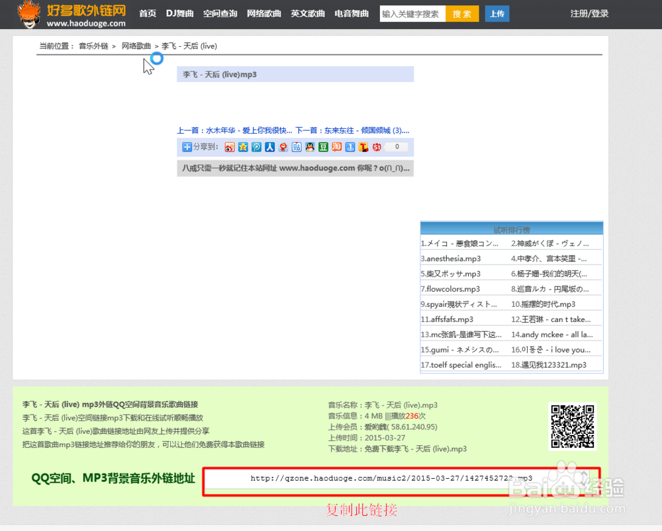Click inside the keyword search input box

pos(412,13)
